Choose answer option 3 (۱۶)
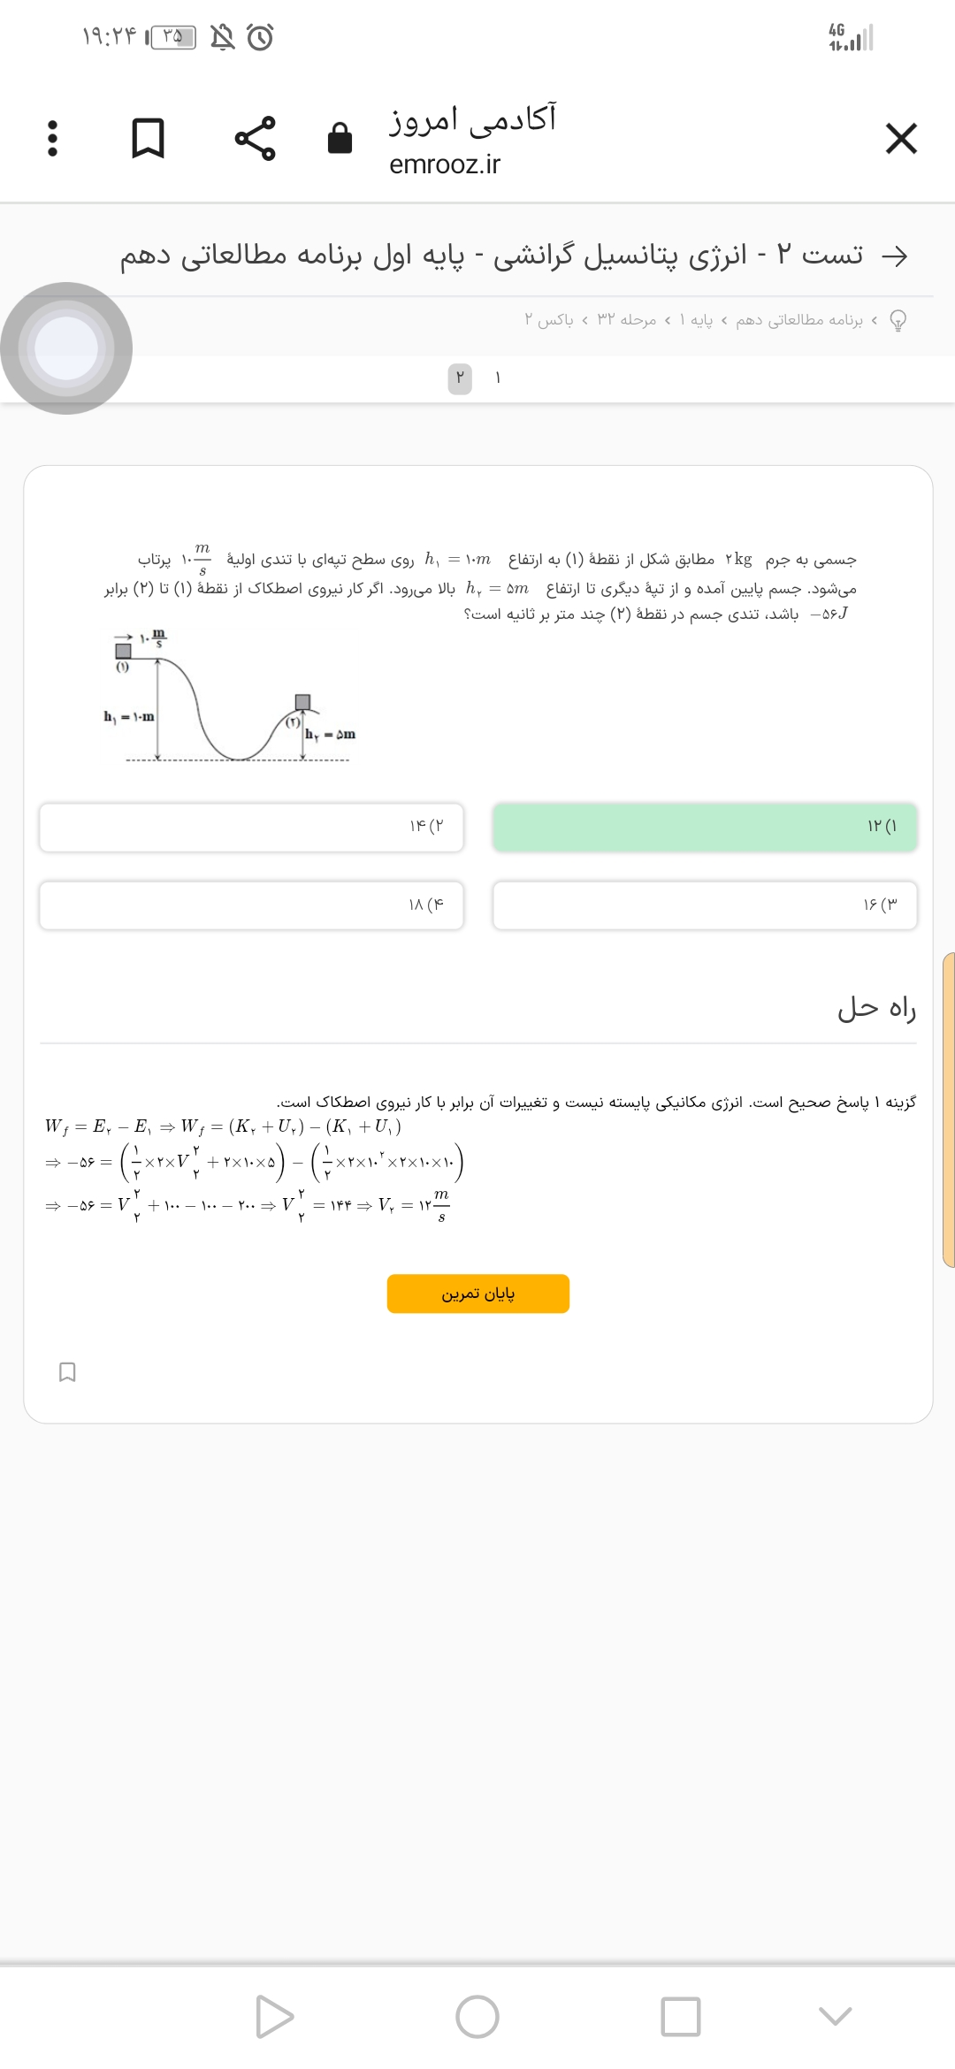Image resolution: width=955 pixels, height=2069 pixels. 705,905
